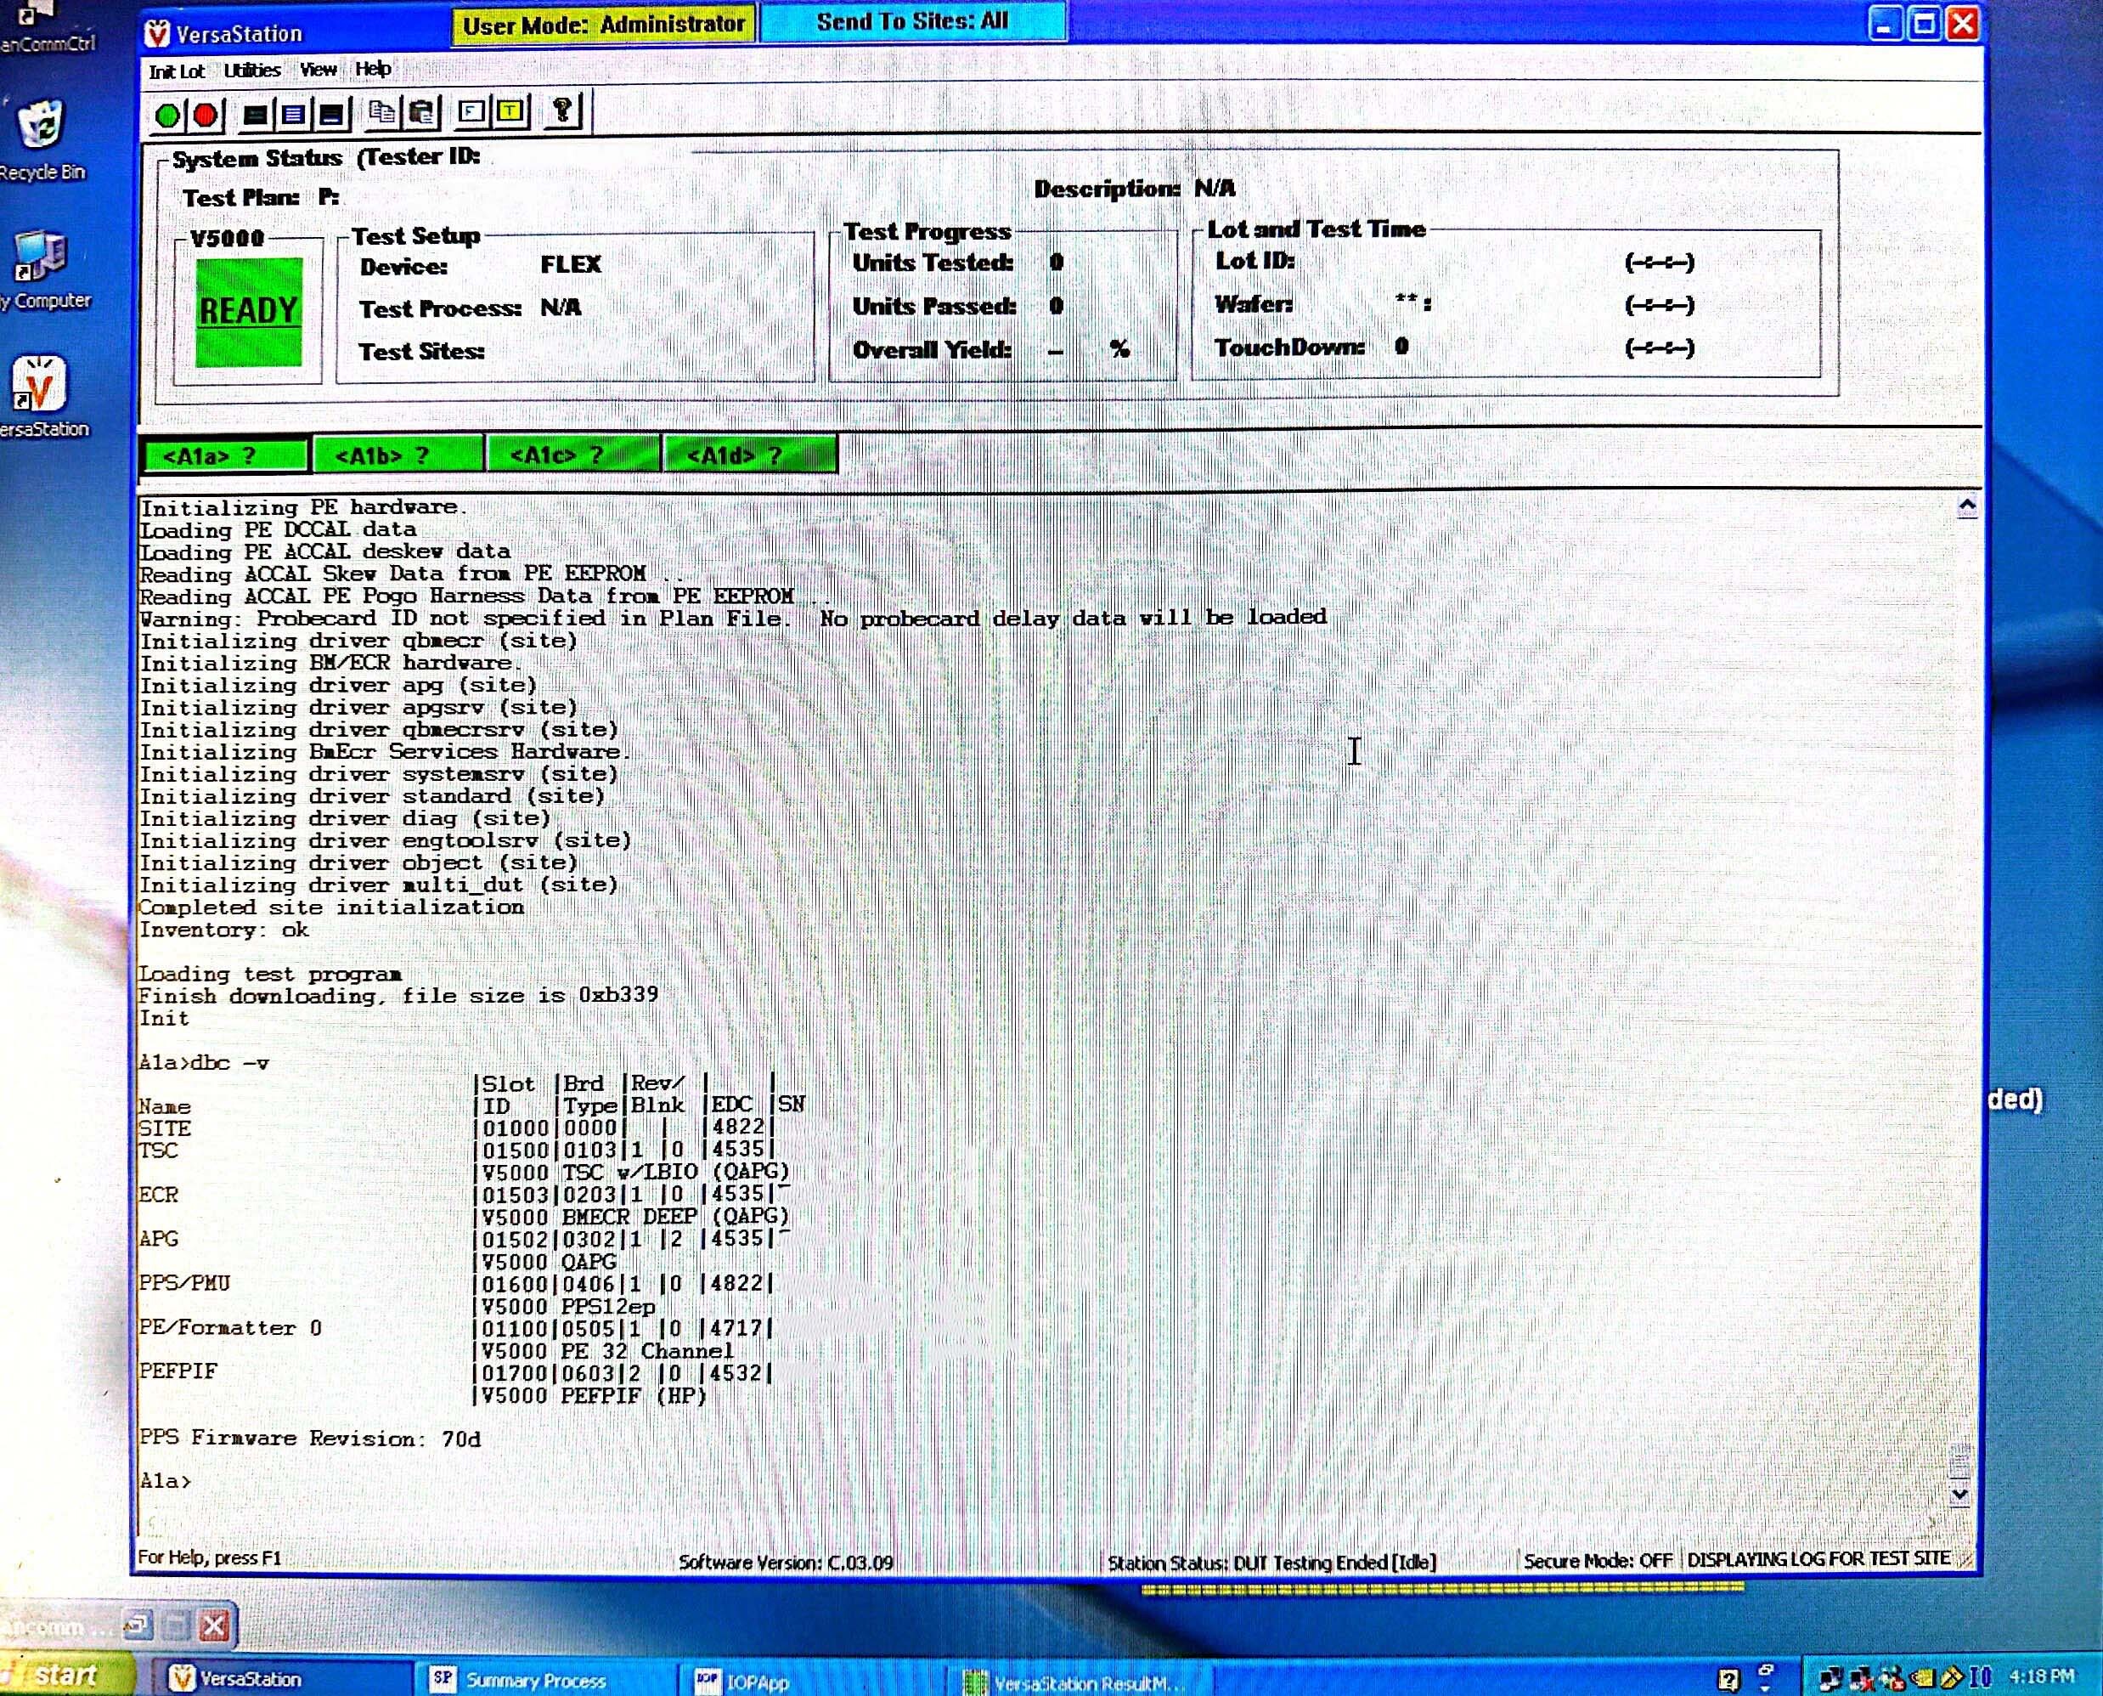Image resolution: width=2103 pixels, height=1696 pixels.
Task: Click the Probecard ID warning log line
Action: (732, 619)
